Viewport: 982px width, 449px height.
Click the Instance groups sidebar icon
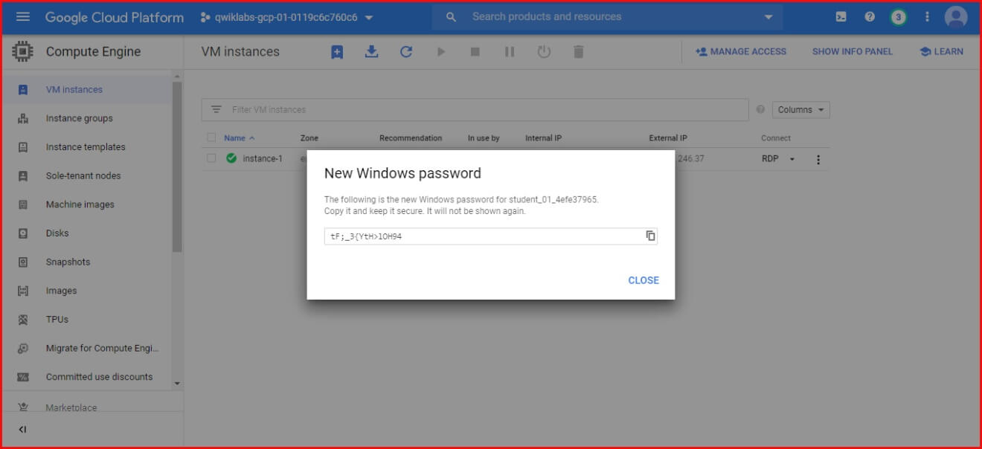[23, 118]
